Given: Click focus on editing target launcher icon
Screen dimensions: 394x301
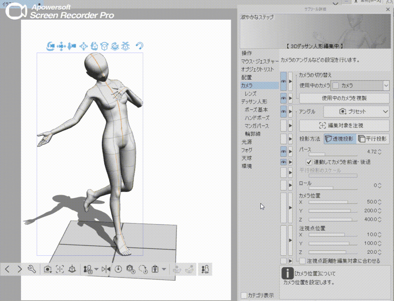Looking at the screenshot, I should 60,269.
